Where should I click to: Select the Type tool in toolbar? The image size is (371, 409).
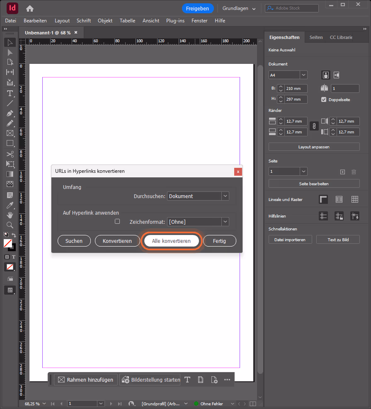tap(10, 93)
